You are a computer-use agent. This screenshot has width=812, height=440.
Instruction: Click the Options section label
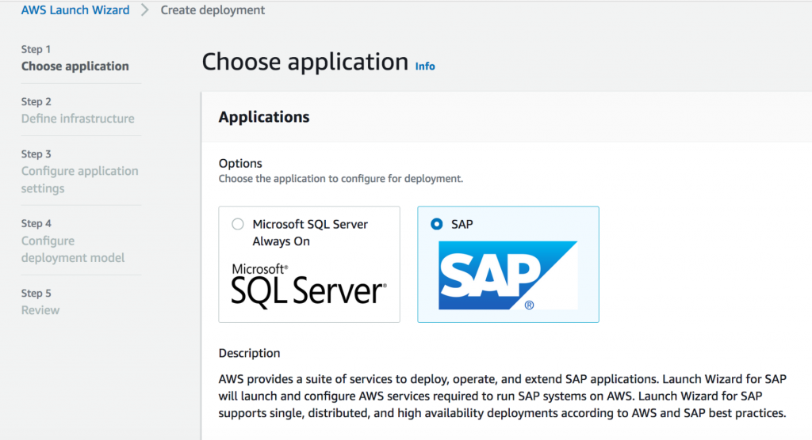click(240, 163)
